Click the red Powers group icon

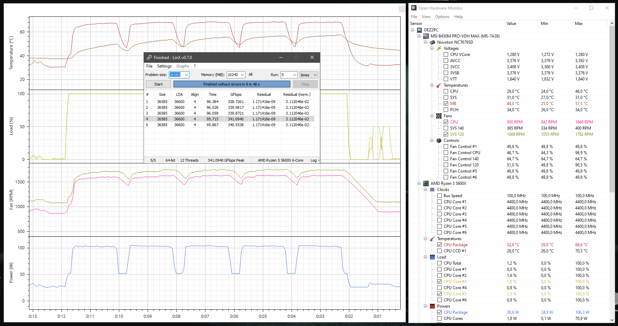[x=432, y=306]
